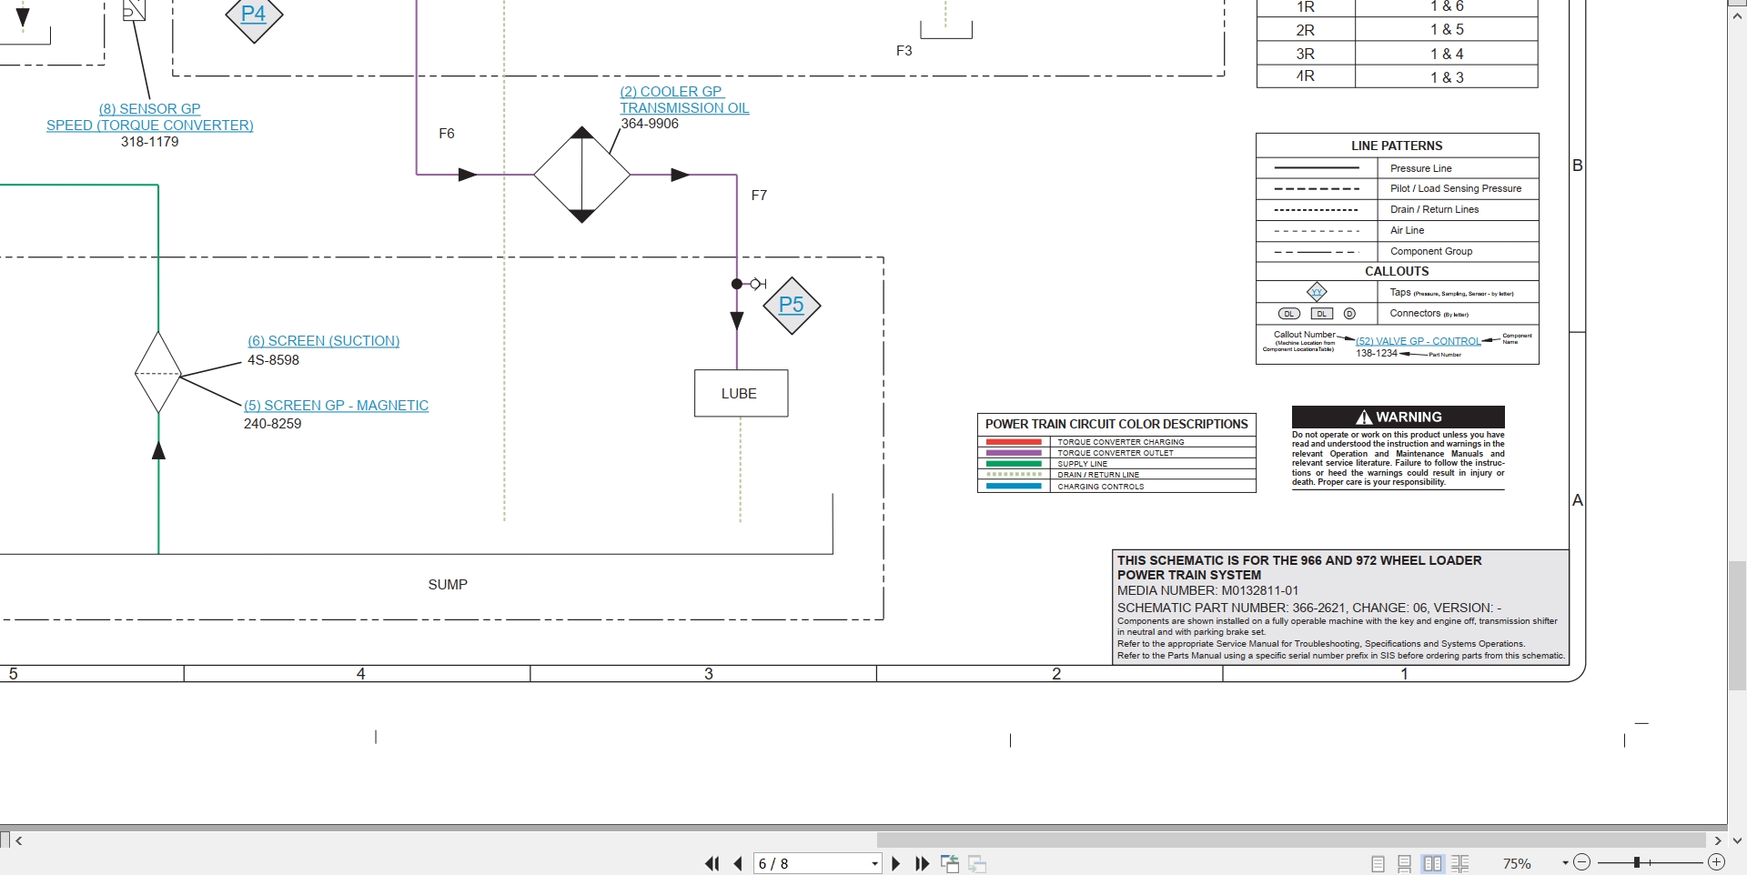
Task: Click the part number 240-8259
Action: coord(272,424)
